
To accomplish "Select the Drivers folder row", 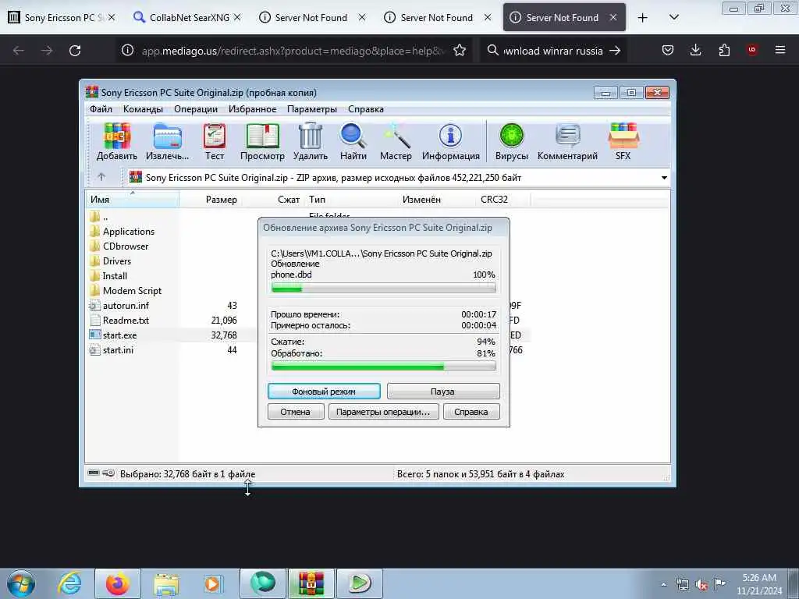I will (117, 261).
